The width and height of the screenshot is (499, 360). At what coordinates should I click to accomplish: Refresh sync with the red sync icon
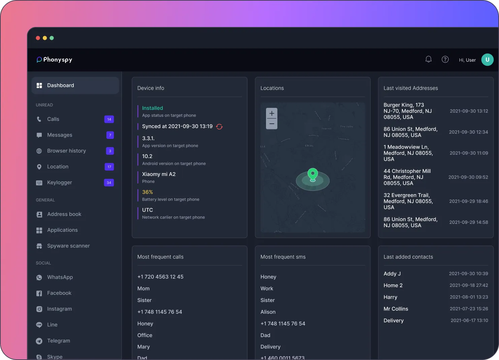click(x=219, y=127)
